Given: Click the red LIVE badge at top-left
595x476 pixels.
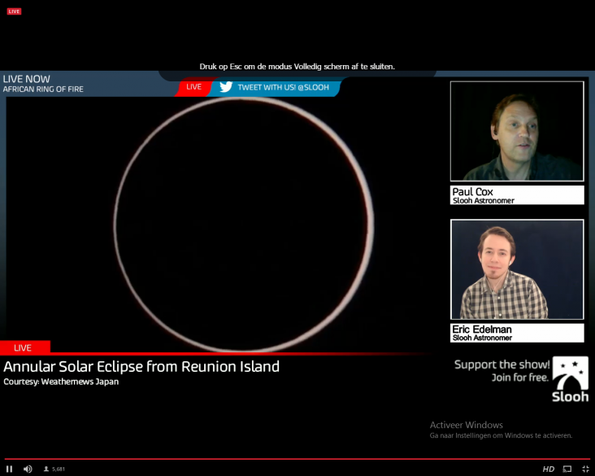Looking at the screenshot, I should pos(14,11).
